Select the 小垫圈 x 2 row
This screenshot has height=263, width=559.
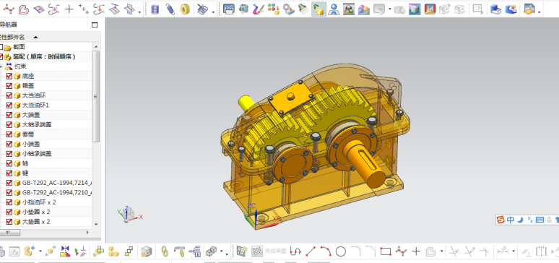(x=36, y=212)
